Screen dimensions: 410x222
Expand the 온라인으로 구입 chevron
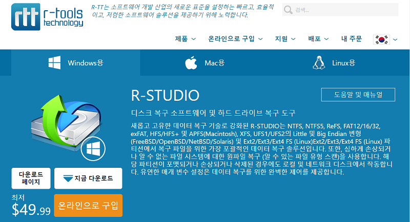[260, 39]
